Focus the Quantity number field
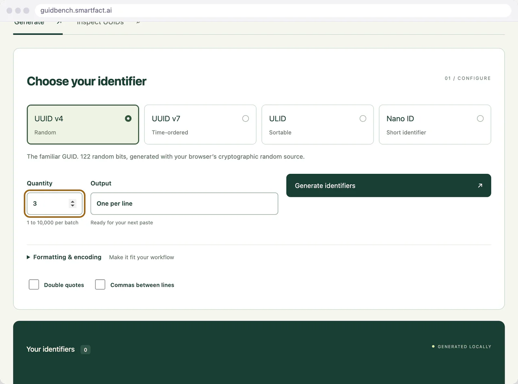This screenshot has width=518, height=384. point(55,203)
